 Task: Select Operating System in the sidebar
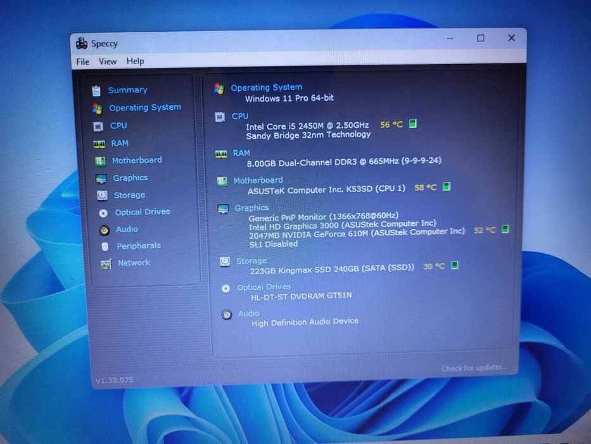click(145, 108)
